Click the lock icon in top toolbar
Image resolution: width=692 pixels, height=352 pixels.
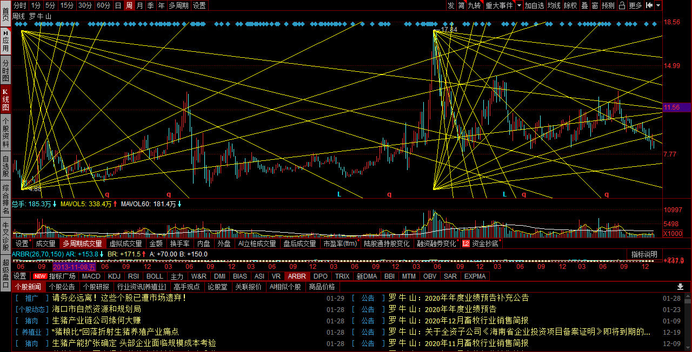[622, 5]
